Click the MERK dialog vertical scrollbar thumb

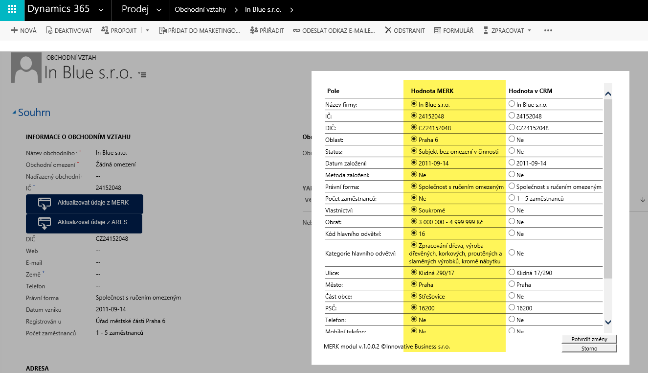608,188
